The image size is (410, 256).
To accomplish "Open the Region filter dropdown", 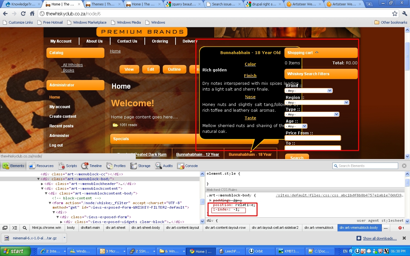I will click(317, 102).
